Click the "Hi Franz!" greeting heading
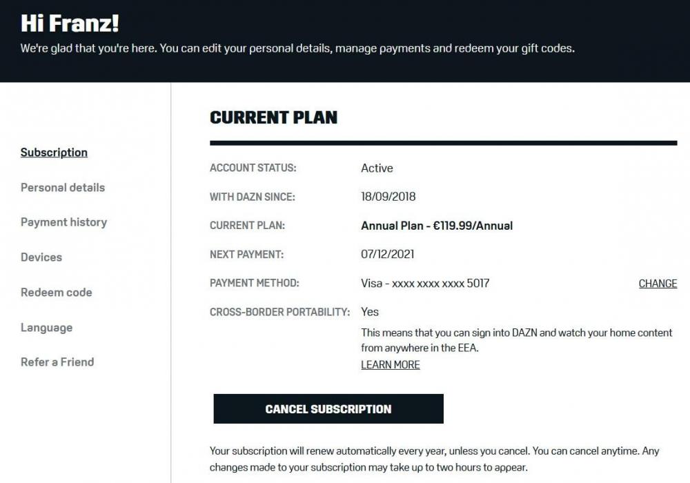This screenshot has height=483, width=690. click(70, 23)
